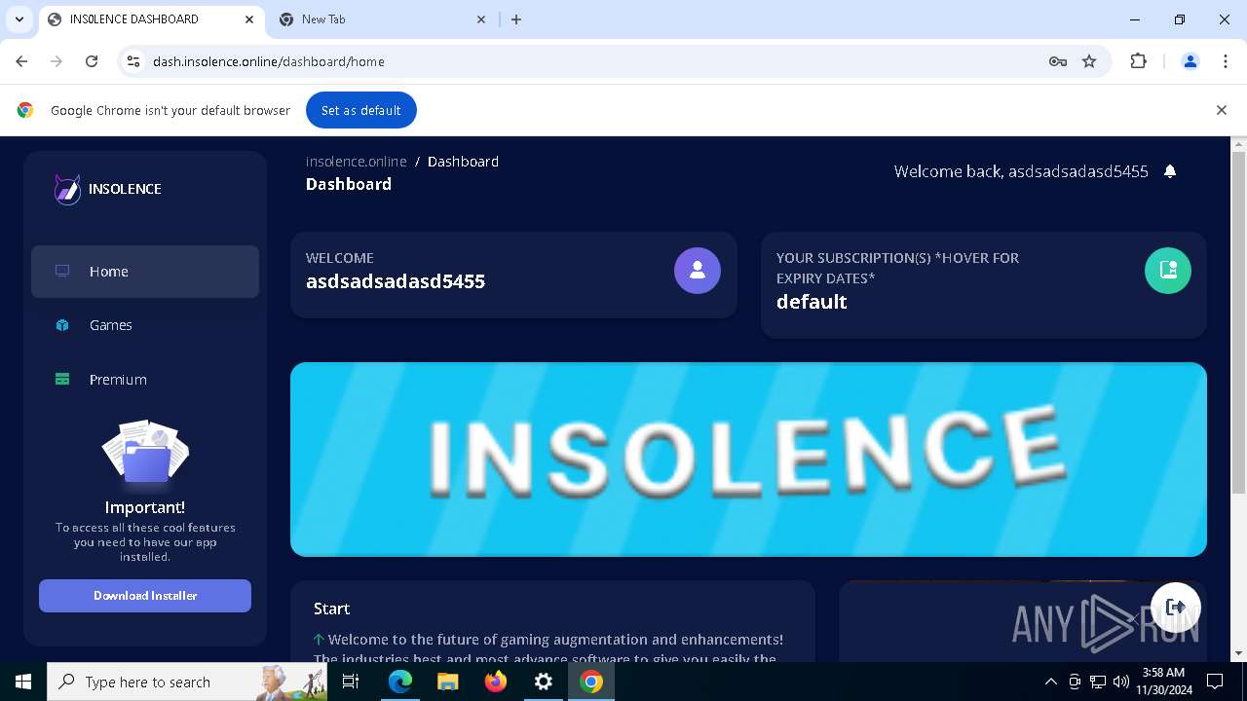The width and height of the screenshot is (1247, 701).
Task: Close the INSOLENCE DASHBOARD tab
Action: click(249, 19)
